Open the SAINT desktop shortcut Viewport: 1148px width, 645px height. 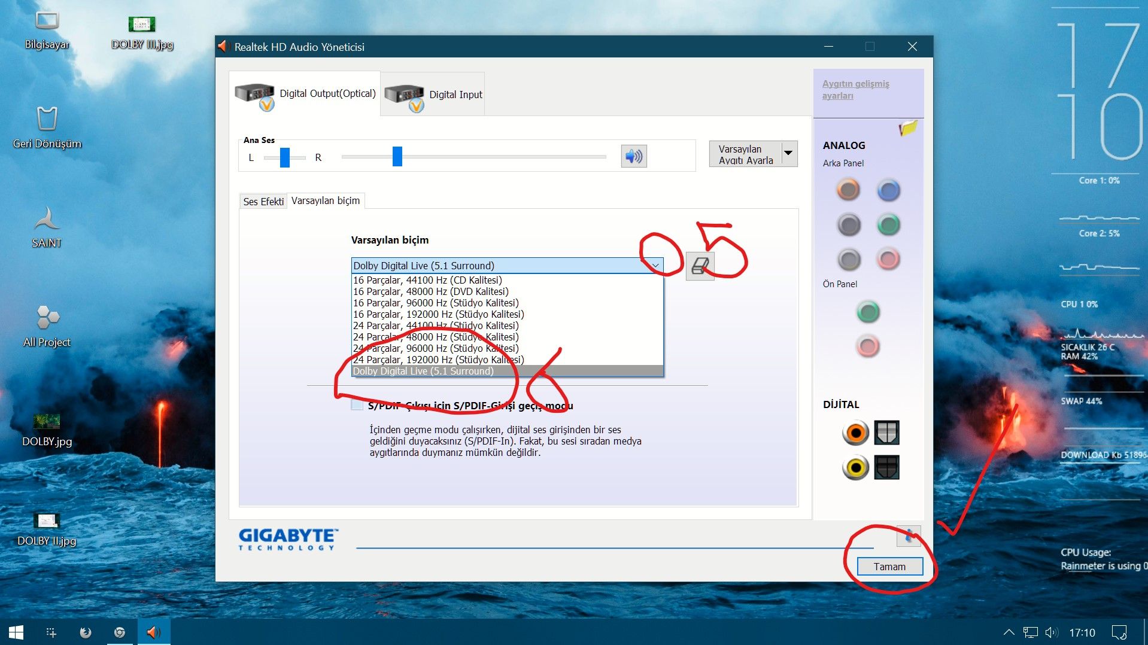47,227
